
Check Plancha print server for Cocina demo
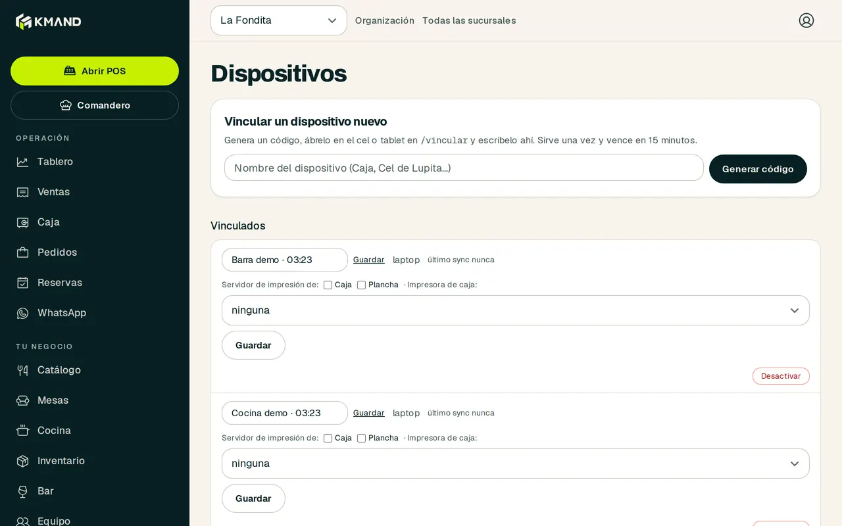(361, 438)
